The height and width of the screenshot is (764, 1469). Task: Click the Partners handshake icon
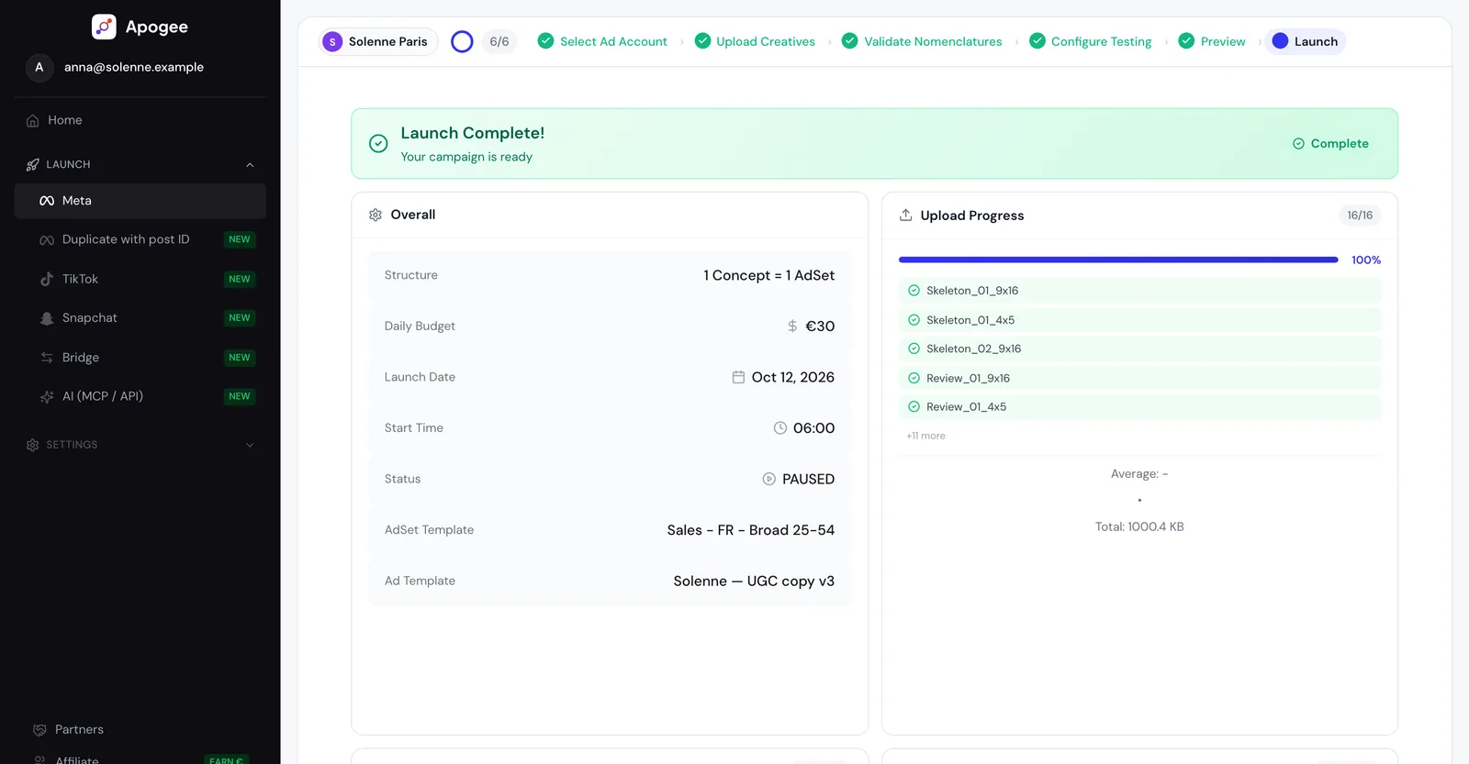tap(39, 730)
